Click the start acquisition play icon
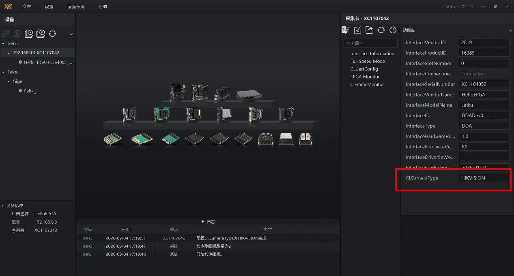The width and height of the screenshot is (514, 276). pyautogui.click(x=17, y=34)
